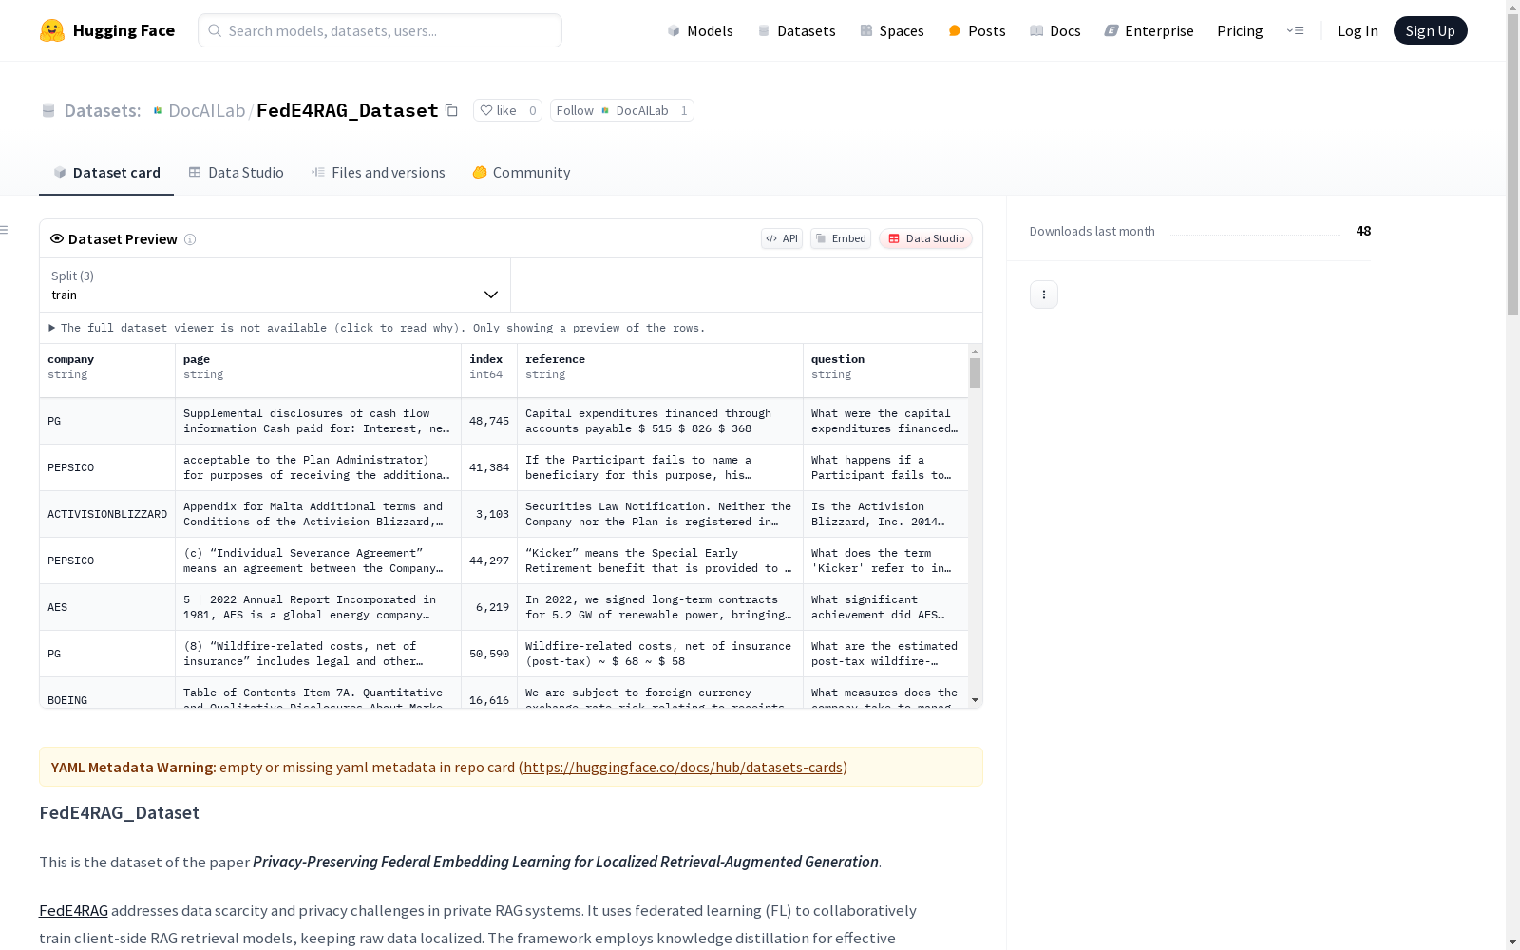This screenshot has height=950, width=1520.
Task: Click the table scroll-down arrow
Action: click(975, 700)
